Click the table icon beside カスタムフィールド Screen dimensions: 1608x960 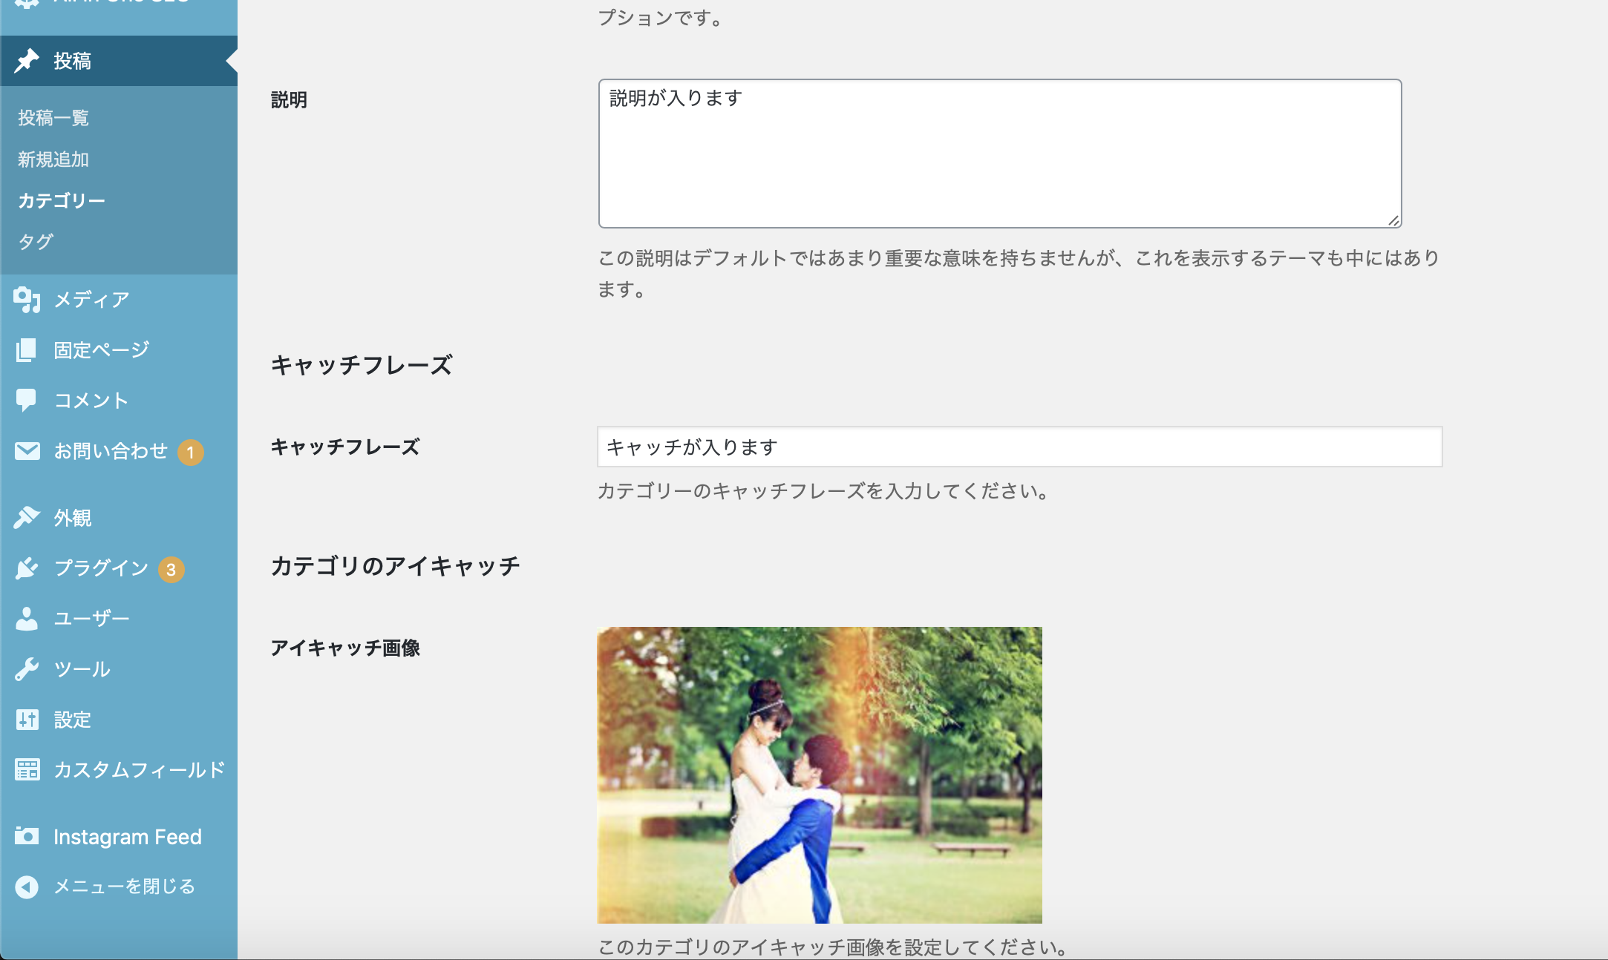click(27, 770)
